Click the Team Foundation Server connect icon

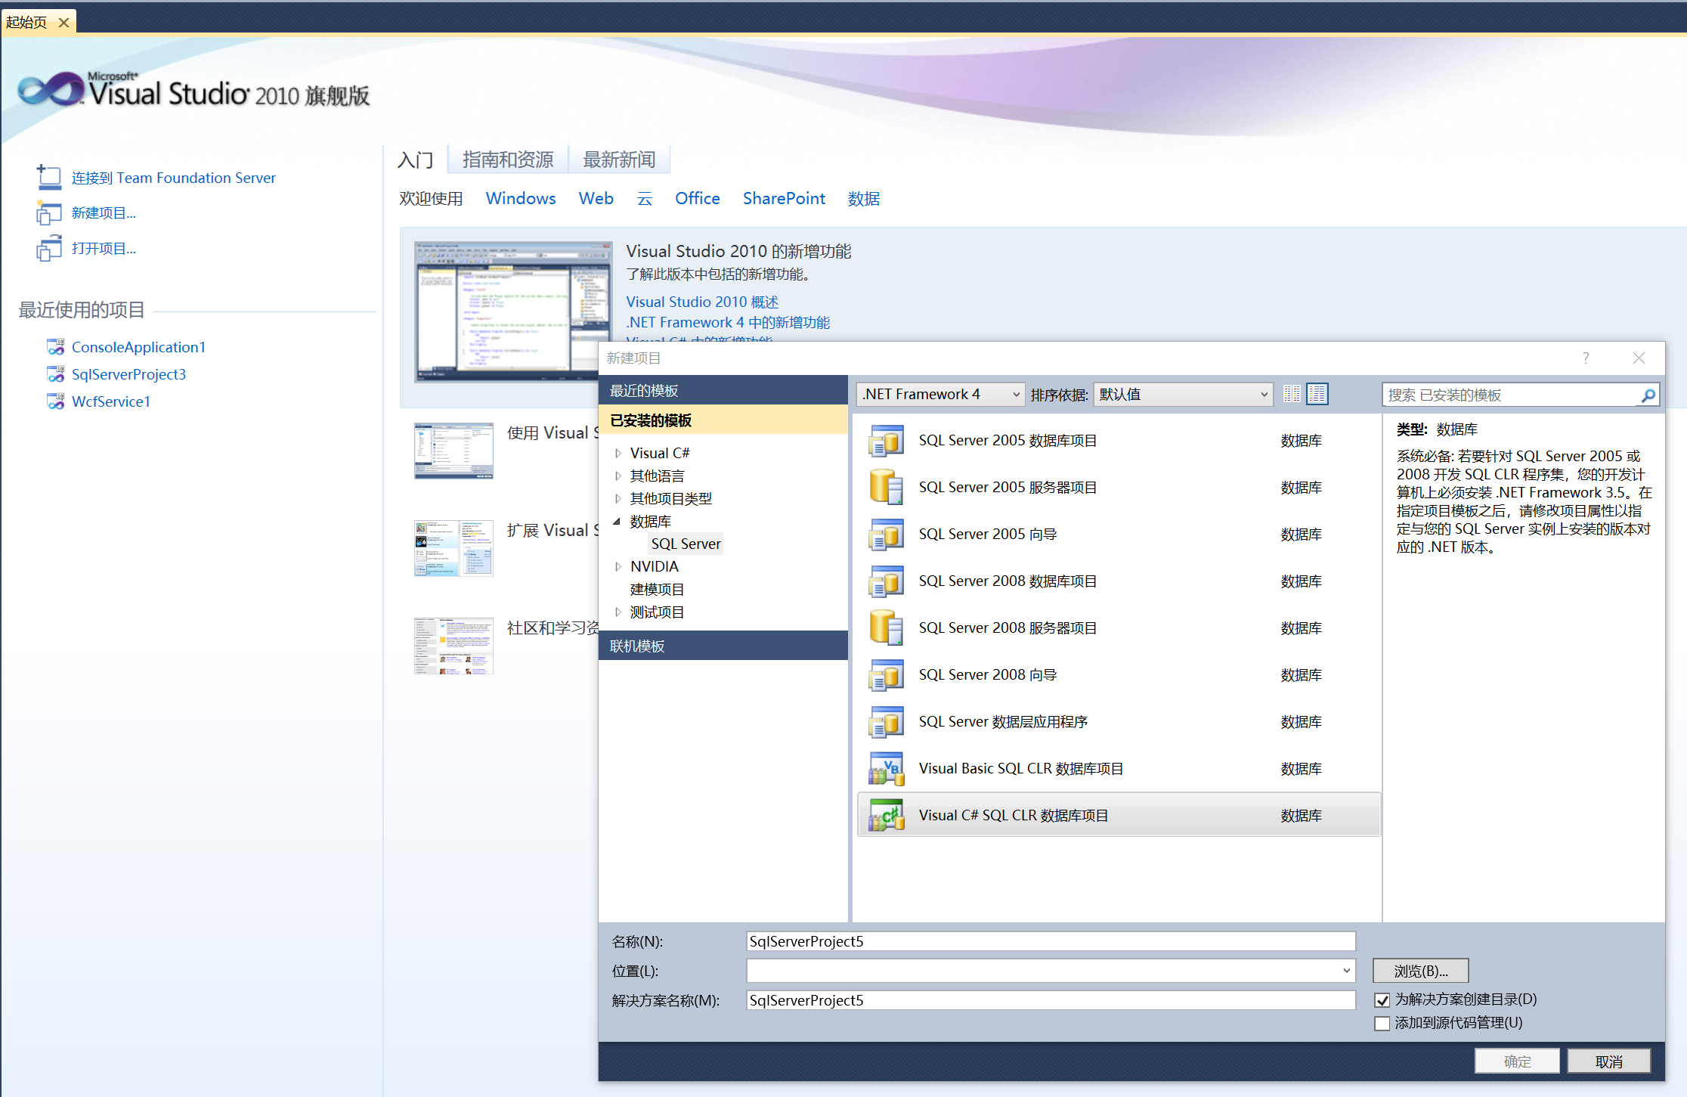49,177
